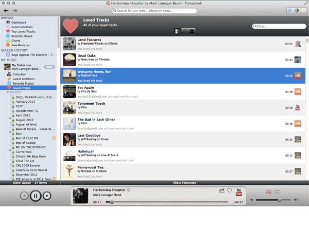Click YouTube icon on Tenement Teeth row
The width and height of the screenshot is (309, 231).
298,108
